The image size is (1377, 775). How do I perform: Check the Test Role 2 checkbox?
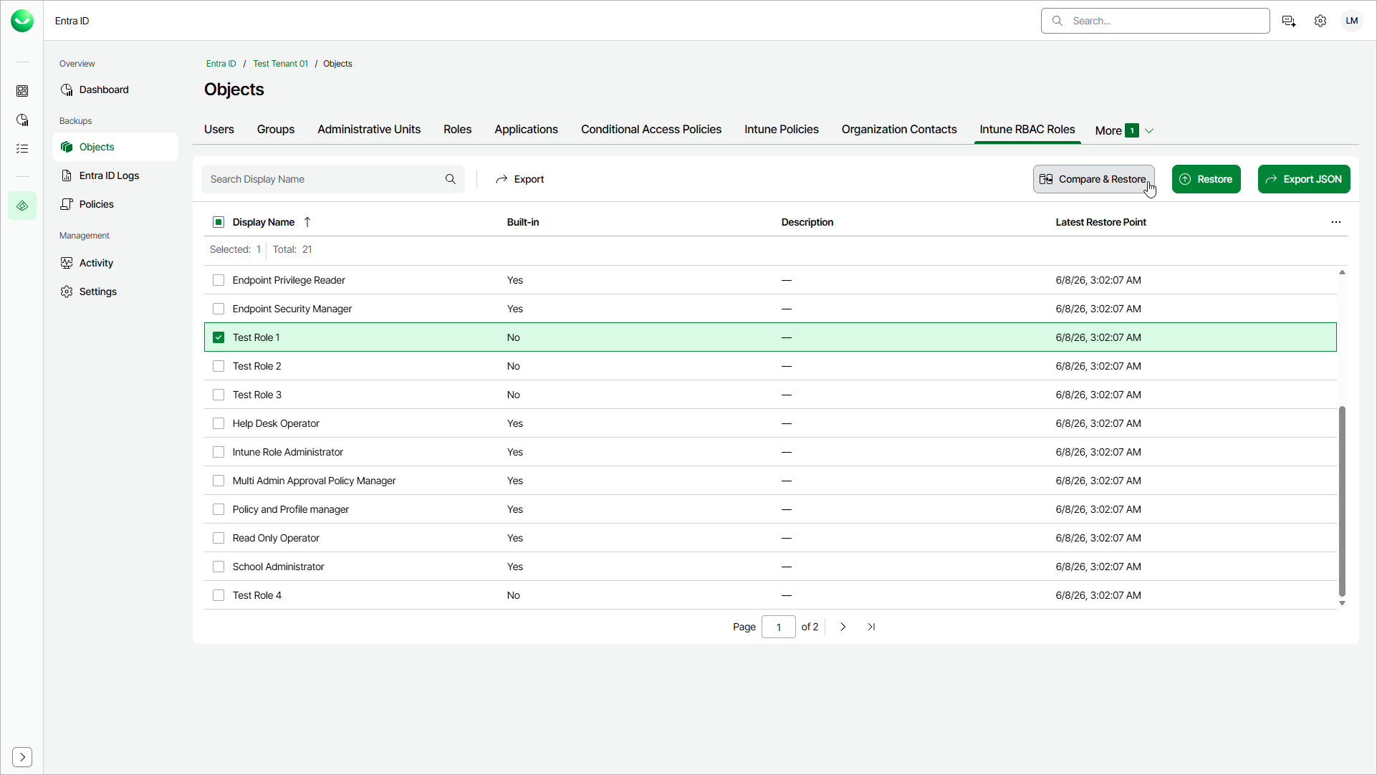219,366
